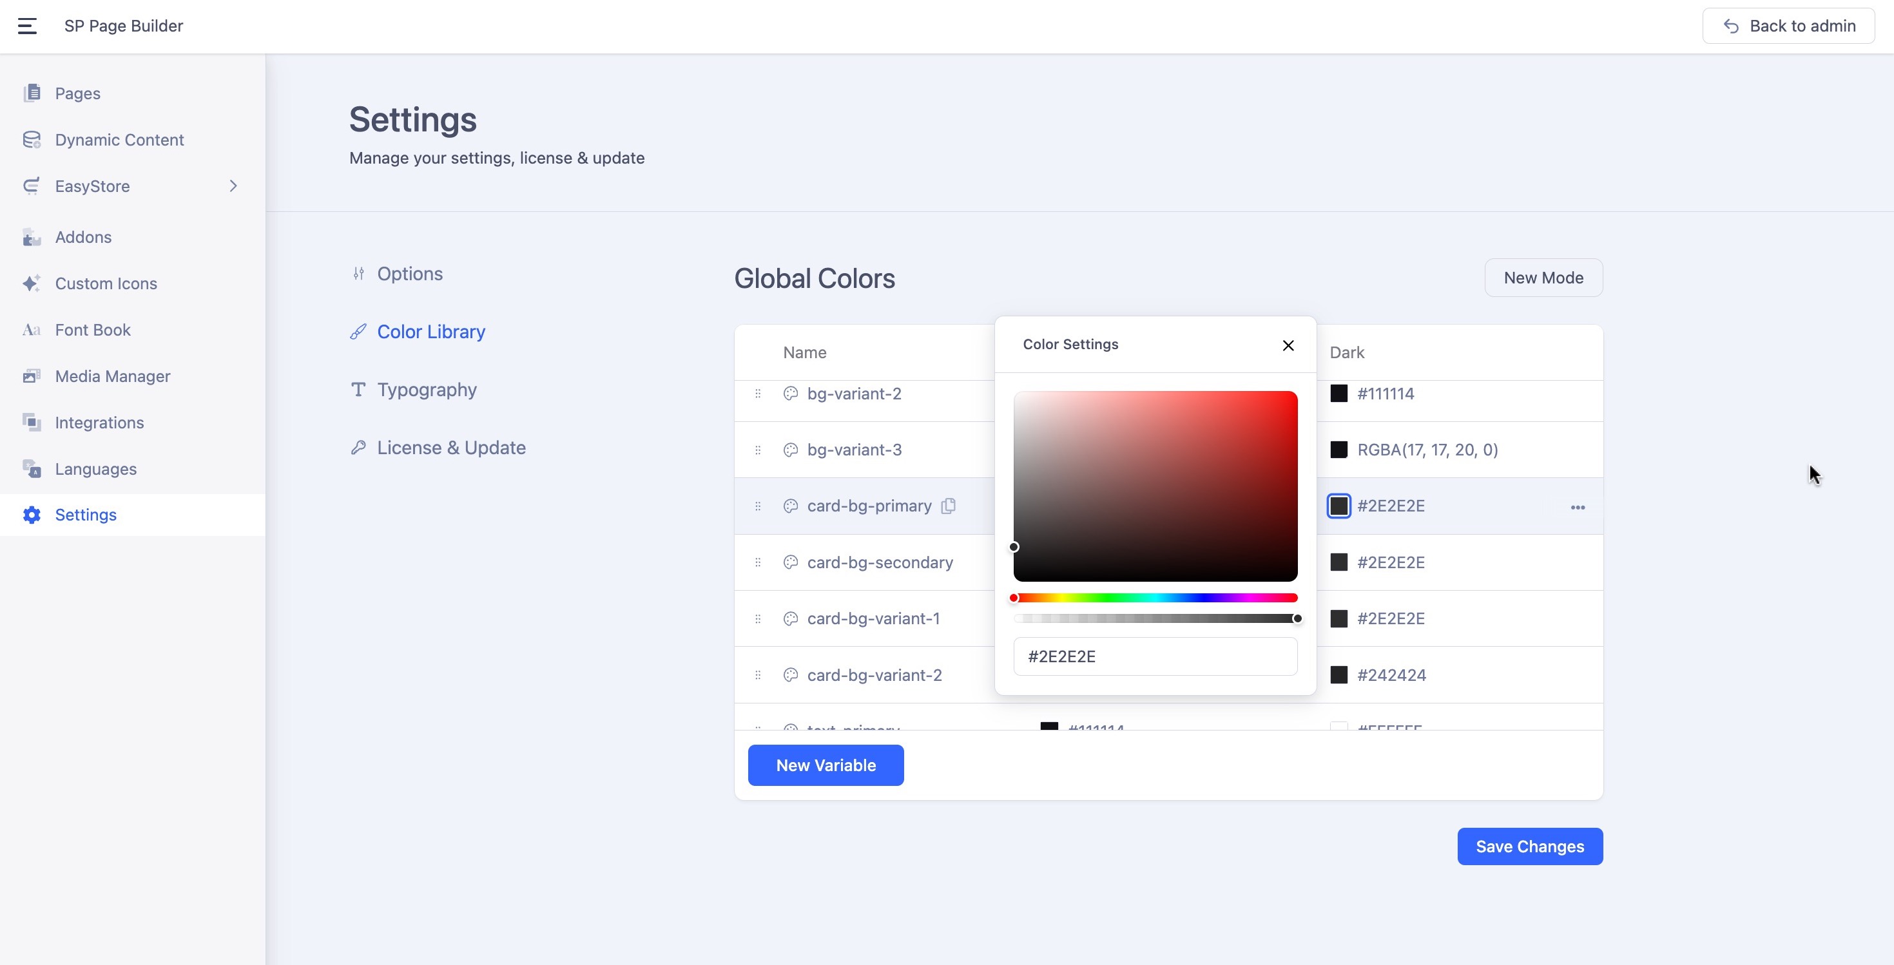
Task: Click the New Mode button
Action: click(x=1543, y=278)
